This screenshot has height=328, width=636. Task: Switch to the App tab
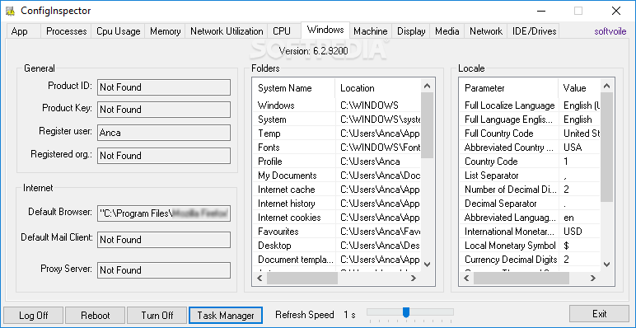(x=23, y=31)
